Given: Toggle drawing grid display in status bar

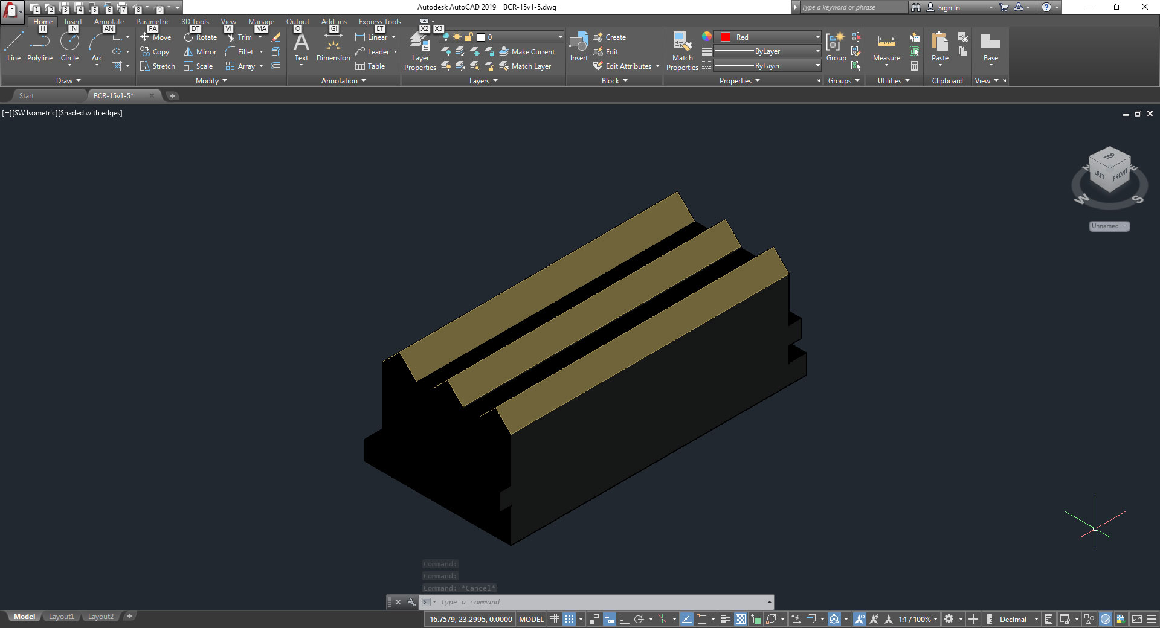Looking at the screenshot, I should 554,619.
